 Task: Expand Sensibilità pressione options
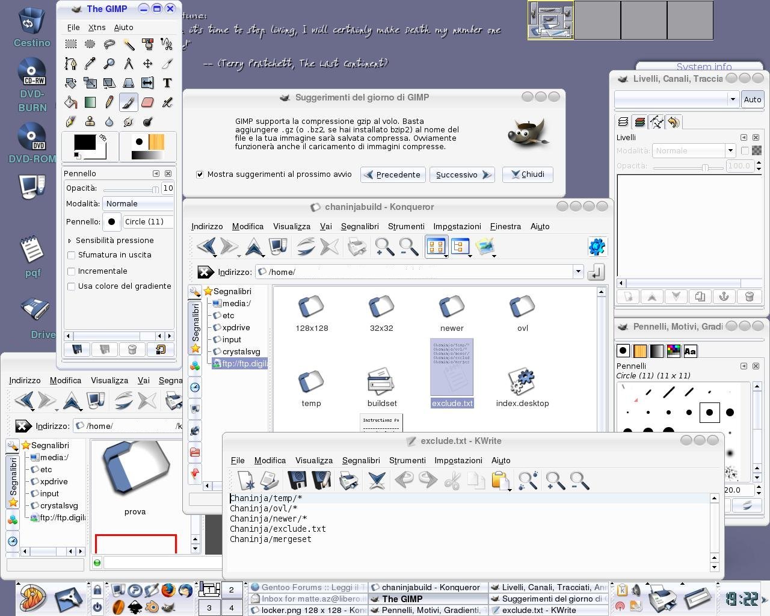tap(70, 241)
